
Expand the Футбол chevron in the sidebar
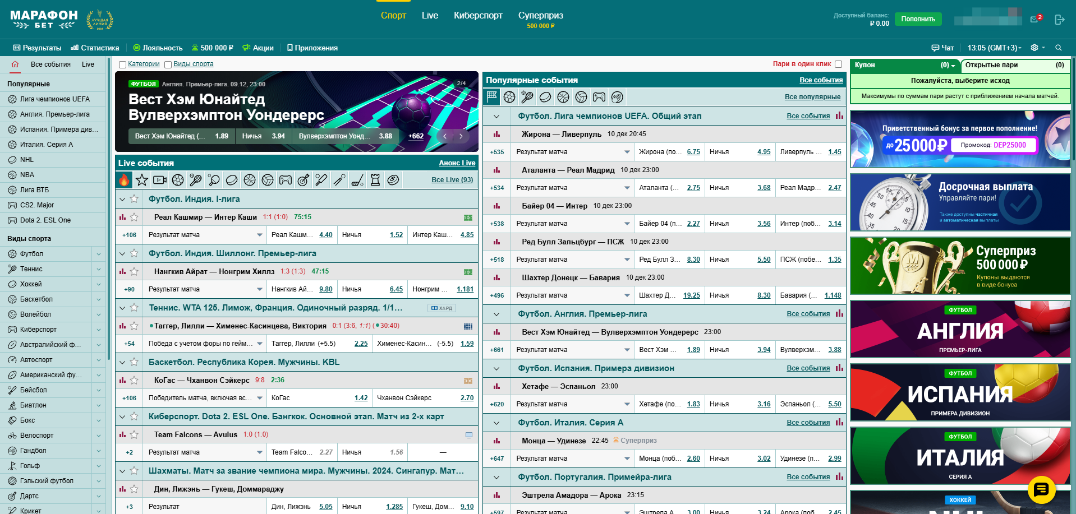coord(99,254)
